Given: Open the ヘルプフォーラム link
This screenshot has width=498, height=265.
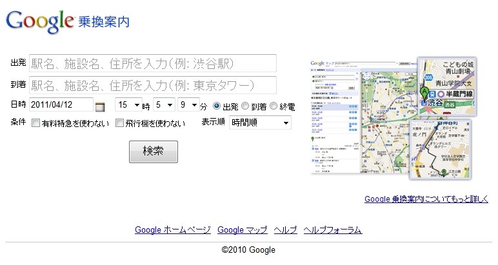Looking at the screenshot, I should coord(332,230).
